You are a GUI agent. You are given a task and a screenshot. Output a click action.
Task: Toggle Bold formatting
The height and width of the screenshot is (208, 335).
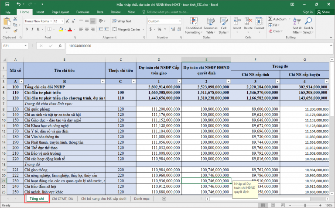(27, 29)
